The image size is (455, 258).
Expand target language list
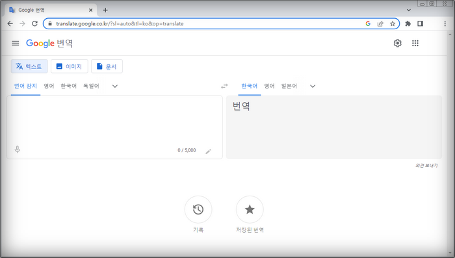313,86
